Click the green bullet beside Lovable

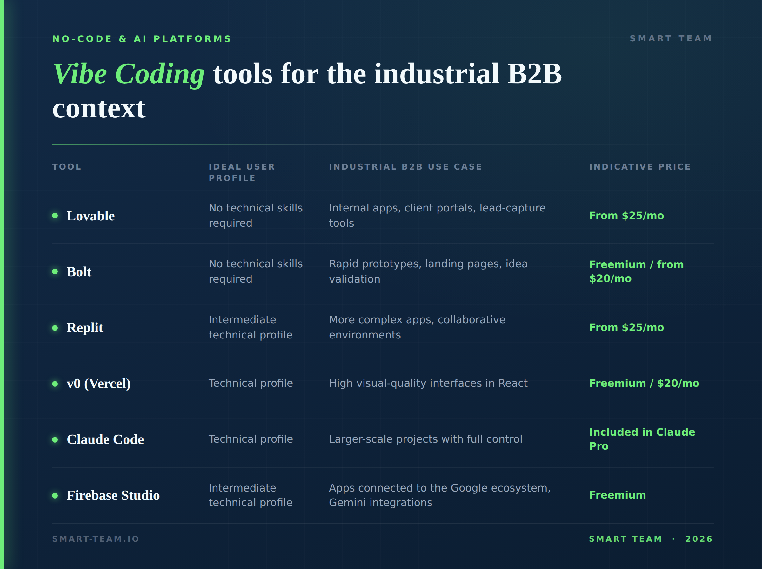click(55, 216)
